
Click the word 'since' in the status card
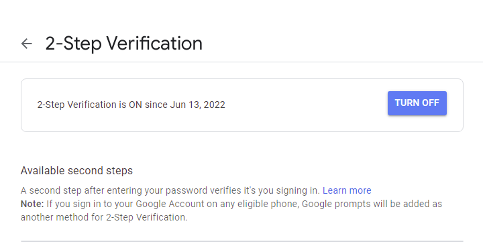[156, 105]
